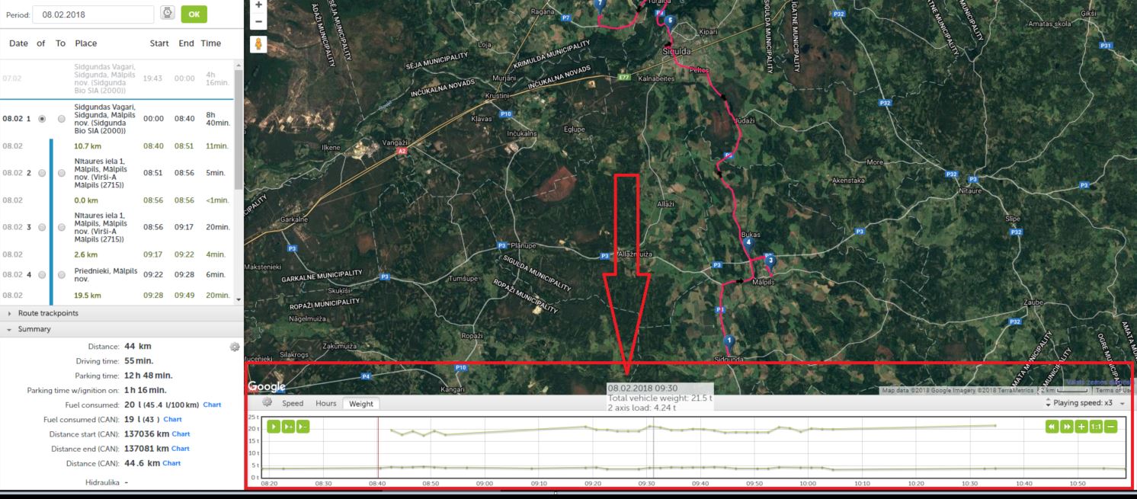Zoom in chart with plus button
The image size is (1137, 499).
(x=1081, y=427)
